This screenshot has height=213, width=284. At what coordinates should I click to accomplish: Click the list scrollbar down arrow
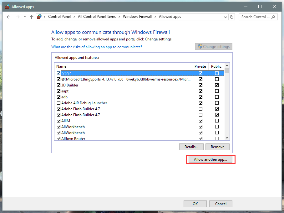(x=227, y=138)
